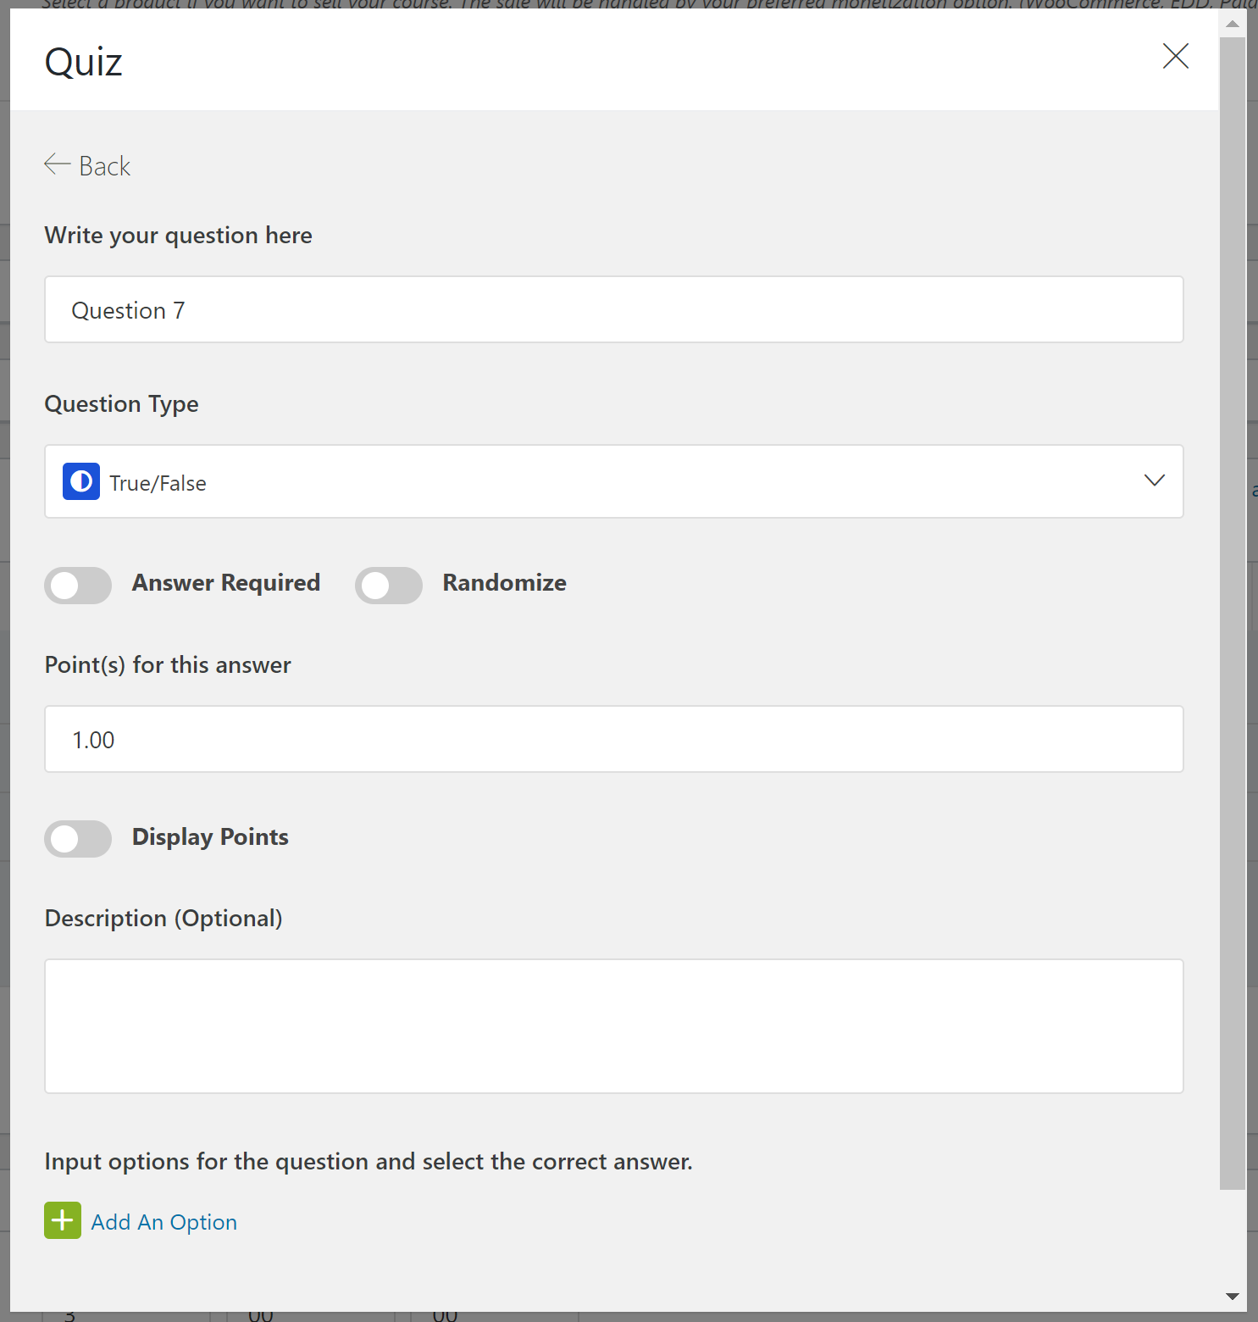Click the Add An Option link text
Screen dimensions: 1258x1322
164,1222
